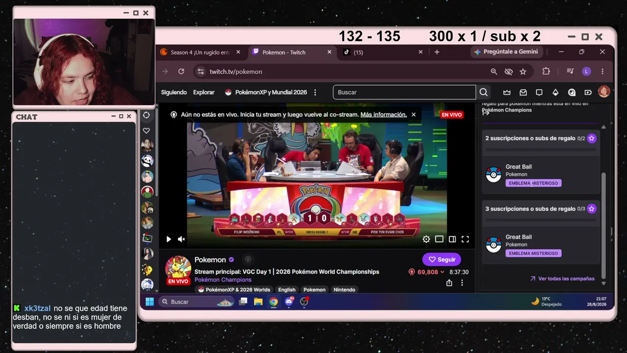Open the 'Más información' link
The width and height of the screenshot is (627, 353).
[384, 115]
